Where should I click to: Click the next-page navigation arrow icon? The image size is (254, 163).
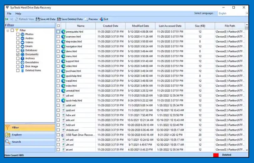pos(12,19)
